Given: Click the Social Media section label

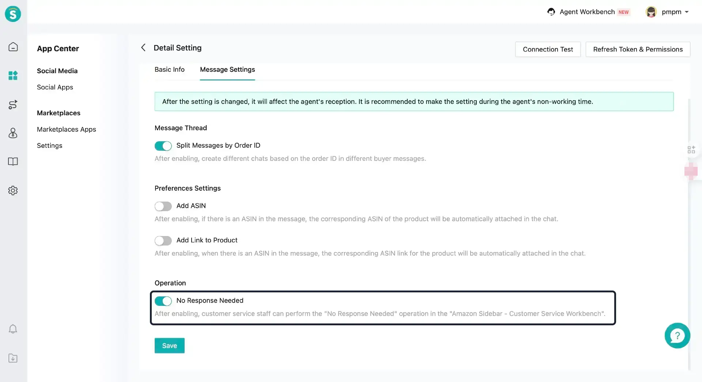Looking at the screenshot, I should [57, 71].
